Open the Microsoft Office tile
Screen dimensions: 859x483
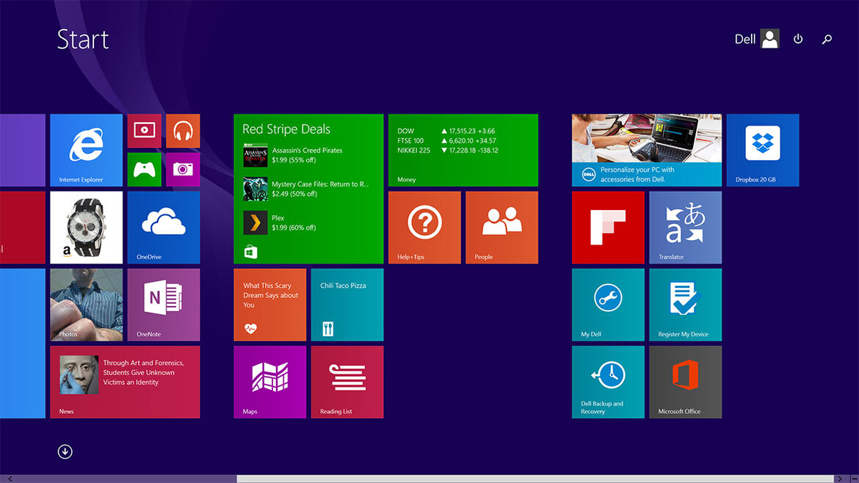685,382
